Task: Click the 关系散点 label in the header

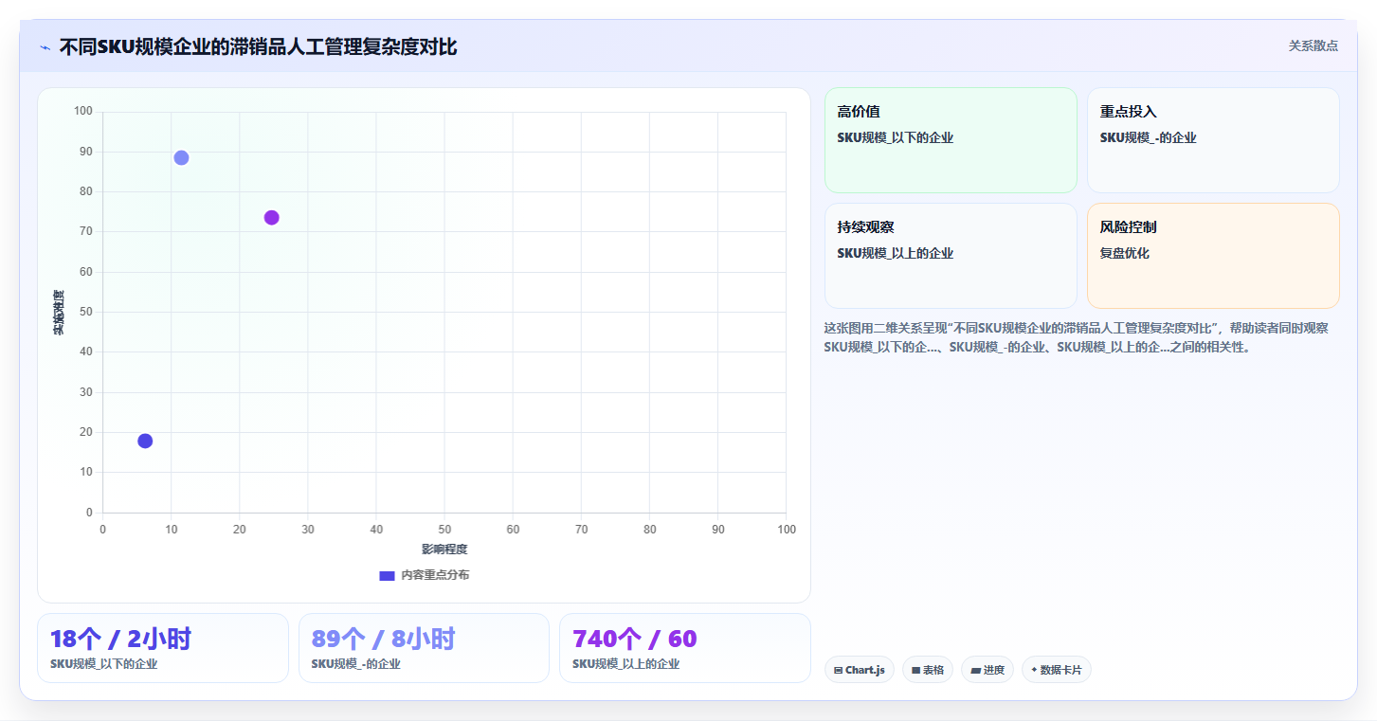Action: [x=1313, y=45]
